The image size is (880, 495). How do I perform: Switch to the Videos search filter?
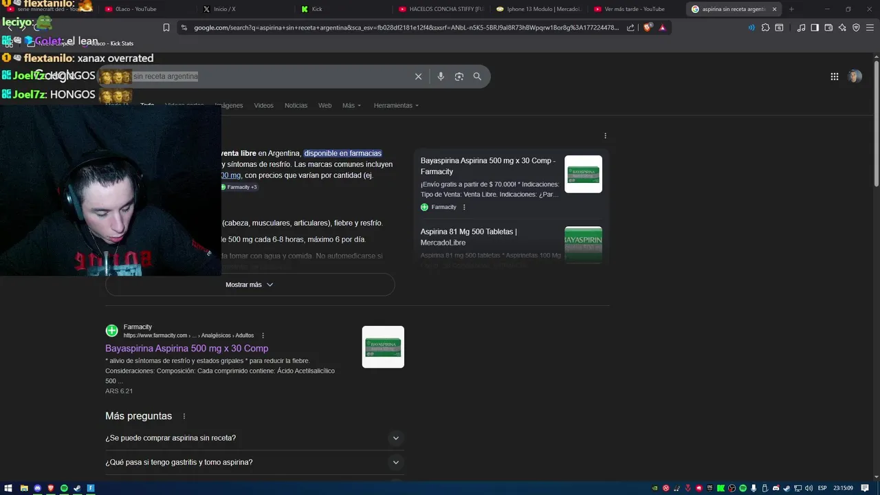(263, 105)
